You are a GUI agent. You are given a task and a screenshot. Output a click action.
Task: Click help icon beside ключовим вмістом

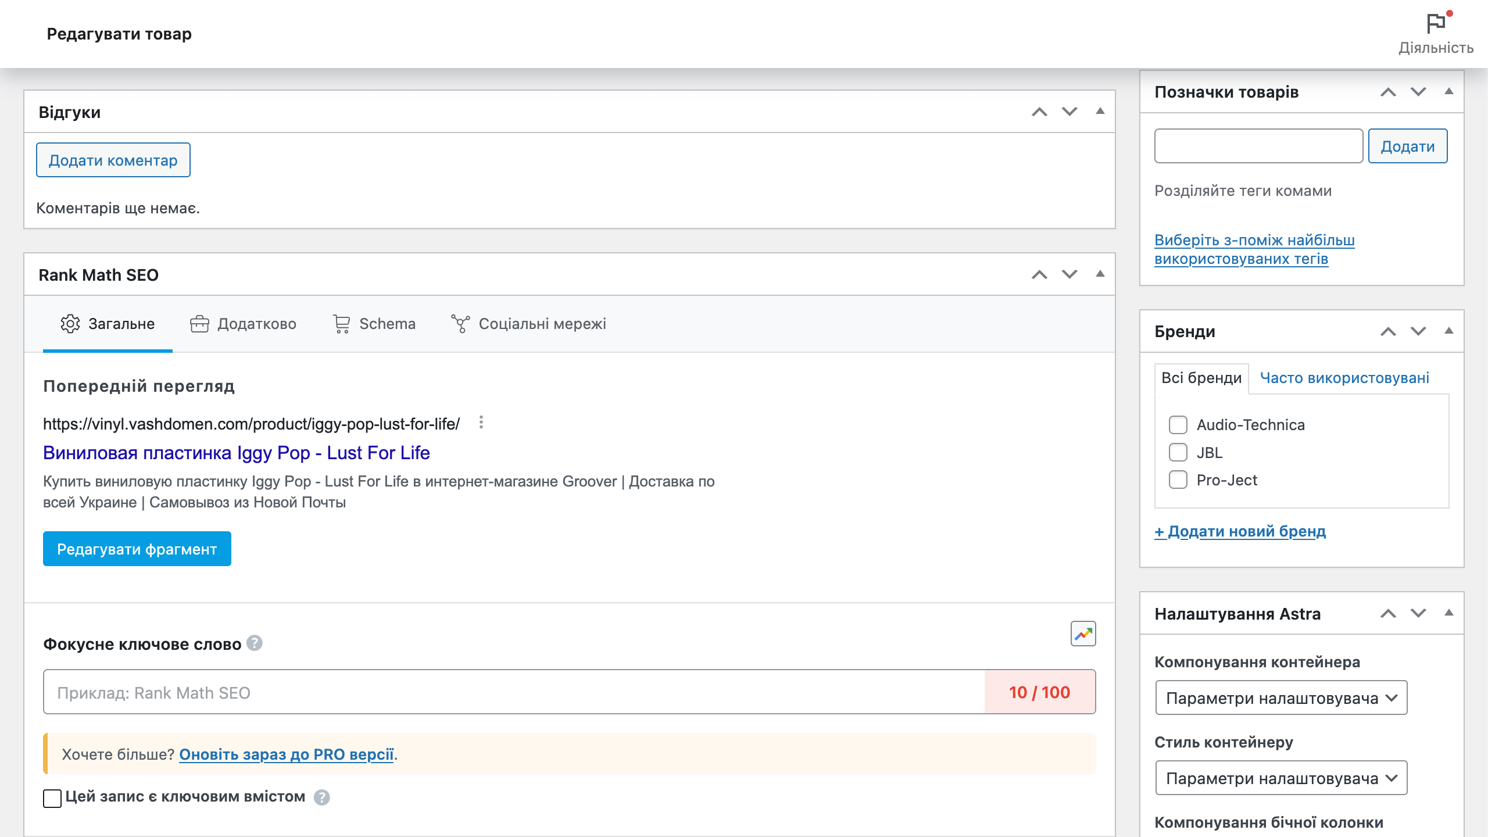(322, 797)
